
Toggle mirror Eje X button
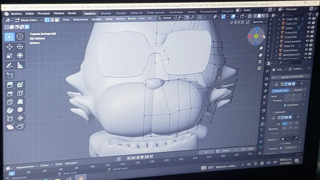(284, 123)
